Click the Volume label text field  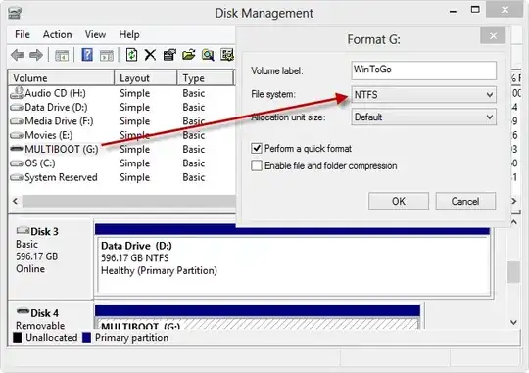424,70
